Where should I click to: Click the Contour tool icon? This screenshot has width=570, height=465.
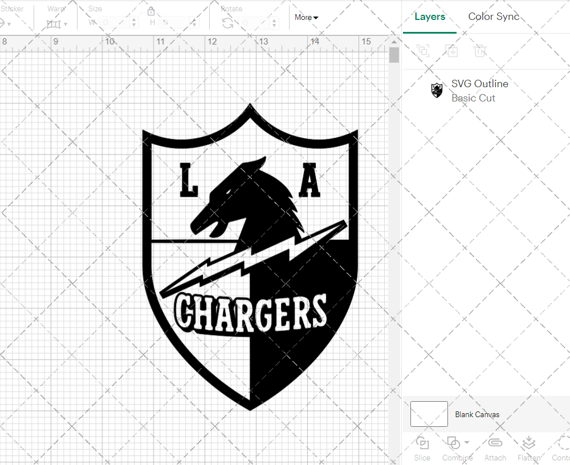[564, 443]
